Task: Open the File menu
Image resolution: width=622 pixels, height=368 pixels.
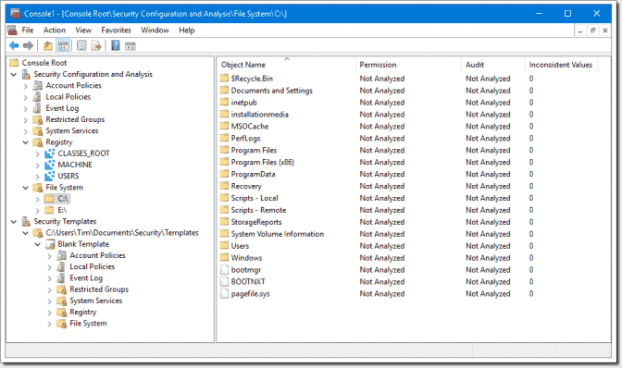Action: tap(28, 31)
